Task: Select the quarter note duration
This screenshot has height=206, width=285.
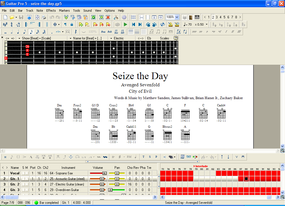Action: pyautogui.click(x=18, y=32)
